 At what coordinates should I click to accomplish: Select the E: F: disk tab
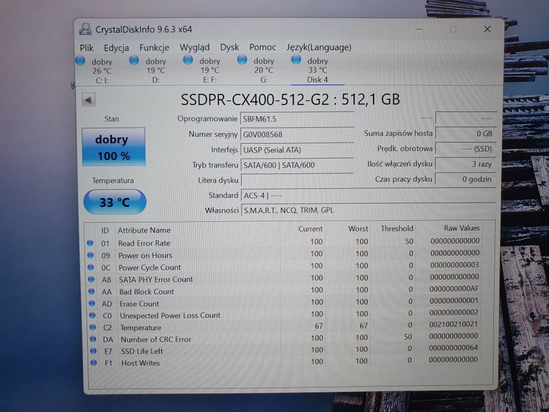point(209,71)
